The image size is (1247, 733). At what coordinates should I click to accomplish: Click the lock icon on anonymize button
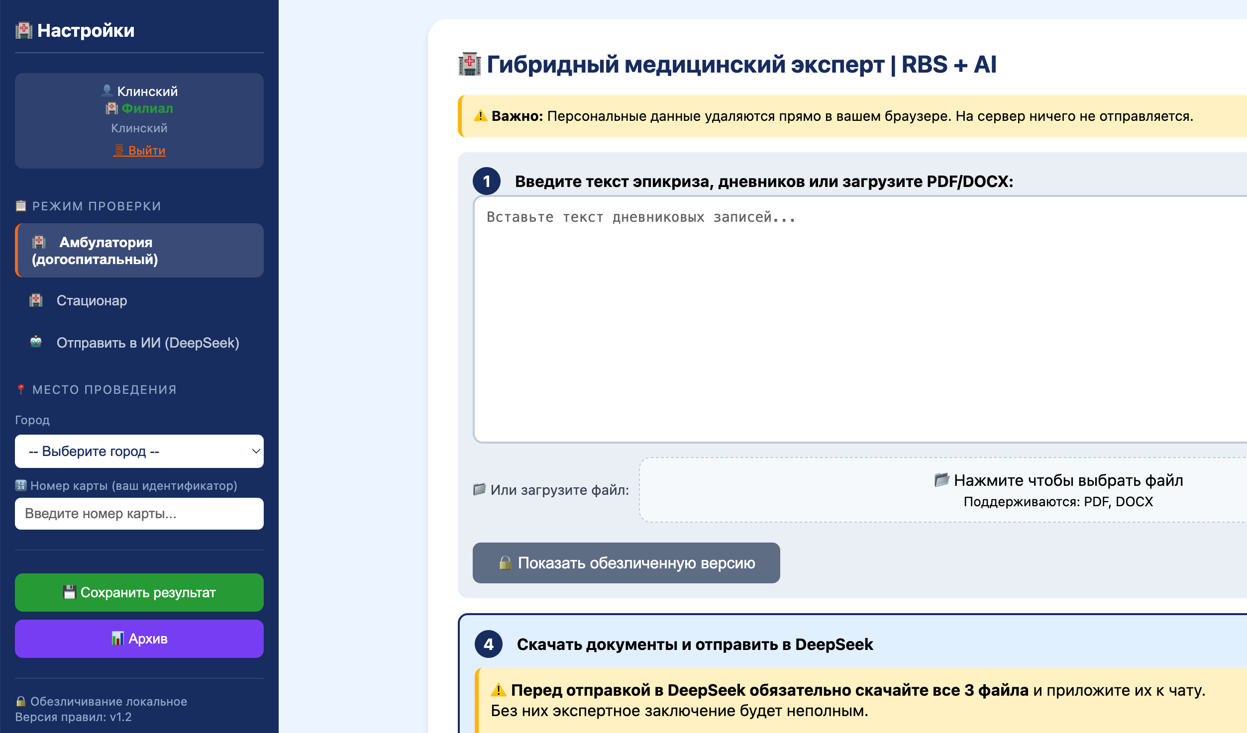(505, 562)
